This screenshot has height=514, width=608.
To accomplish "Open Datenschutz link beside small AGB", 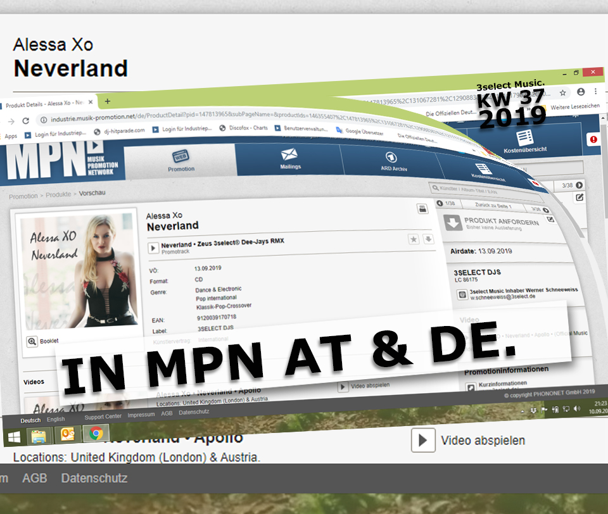I will [x=194, y=412].
